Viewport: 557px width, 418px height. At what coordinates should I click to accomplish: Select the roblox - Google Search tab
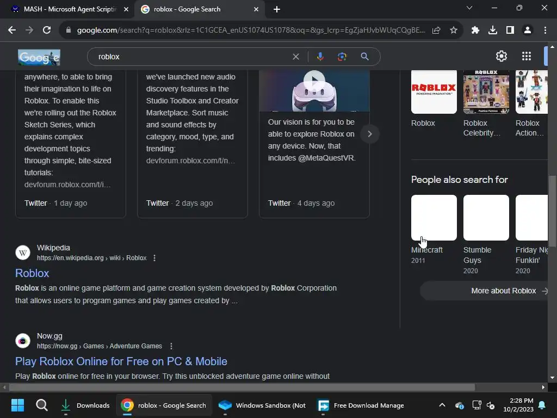tap(199, 9)
